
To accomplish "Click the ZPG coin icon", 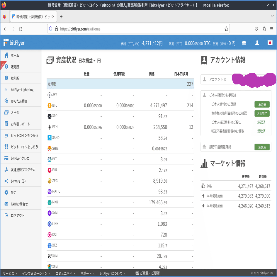I will pyautogui.click(x=50, y=181).
